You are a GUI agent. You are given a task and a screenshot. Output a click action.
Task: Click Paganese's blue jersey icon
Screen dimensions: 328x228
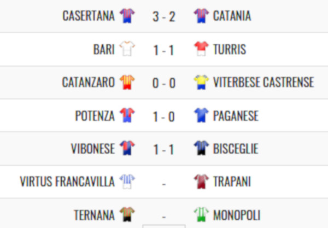tap(201, 115)
